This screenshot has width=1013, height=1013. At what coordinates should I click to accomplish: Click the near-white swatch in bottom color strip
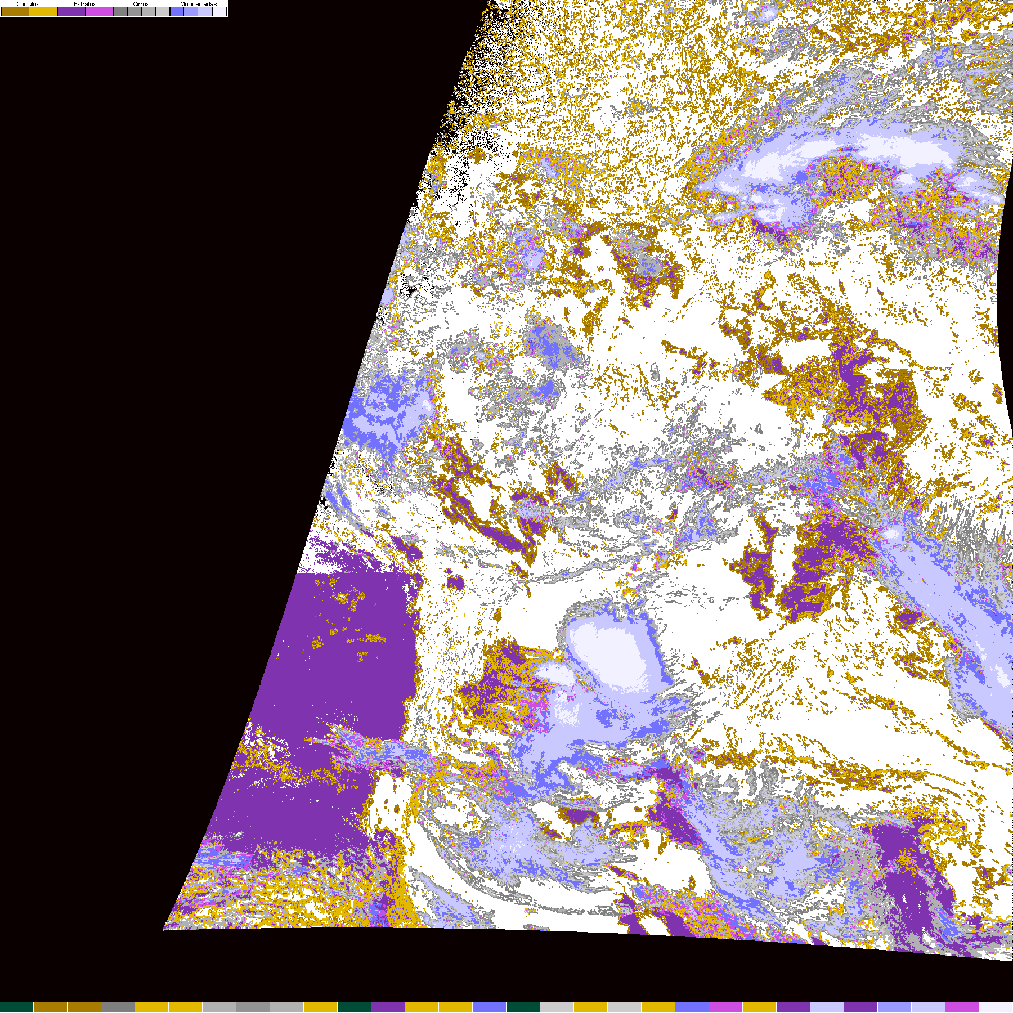(x=996, y=1007)
